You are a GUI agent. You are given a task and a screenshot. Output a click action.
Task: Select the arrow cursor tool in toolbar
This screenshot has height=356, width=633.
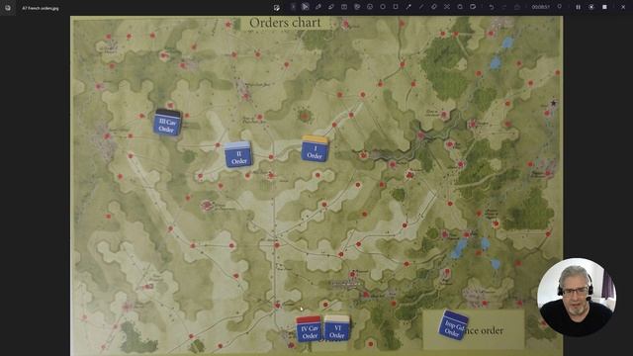pyautogui.click(x=306, y=7)
